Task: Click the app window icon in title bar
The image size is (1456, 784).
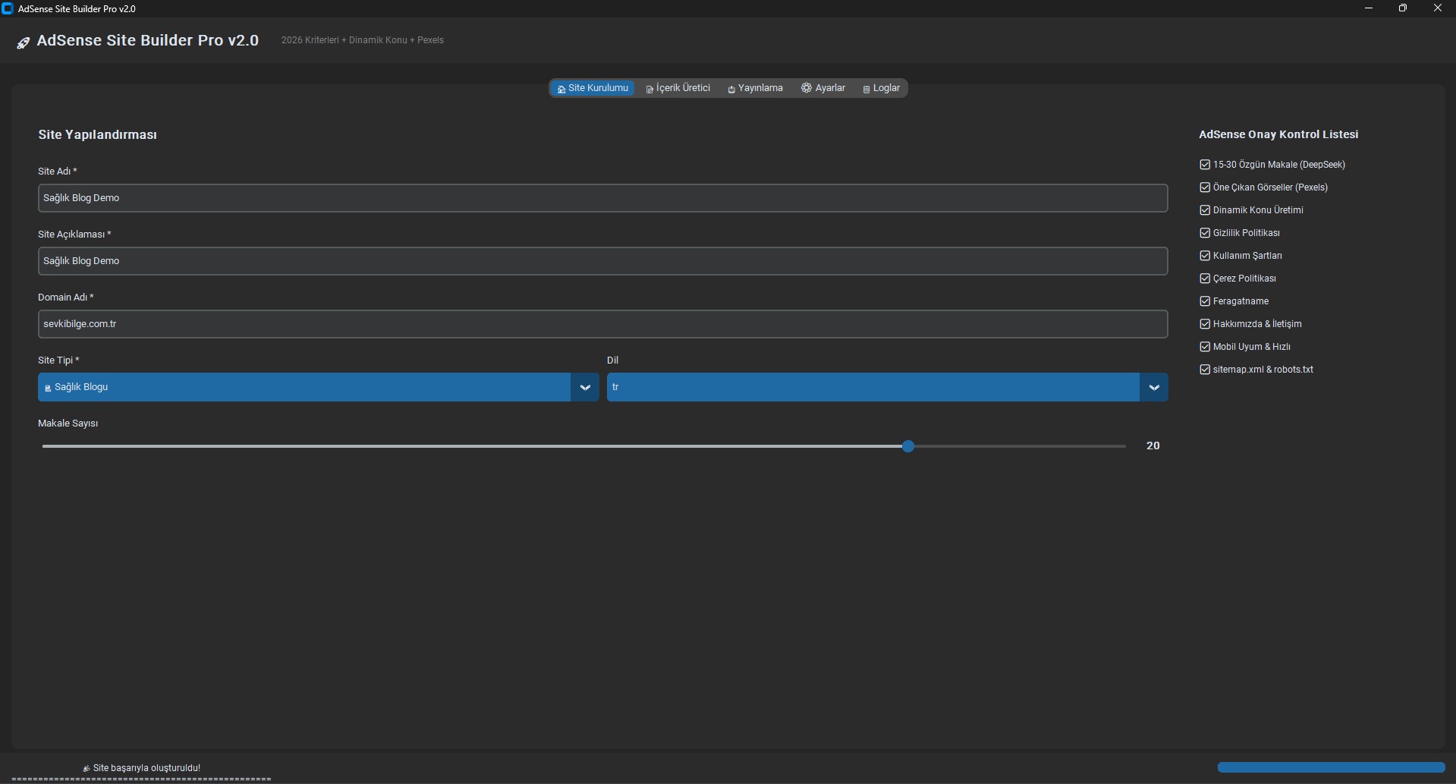Action: (x=8, y=8)
